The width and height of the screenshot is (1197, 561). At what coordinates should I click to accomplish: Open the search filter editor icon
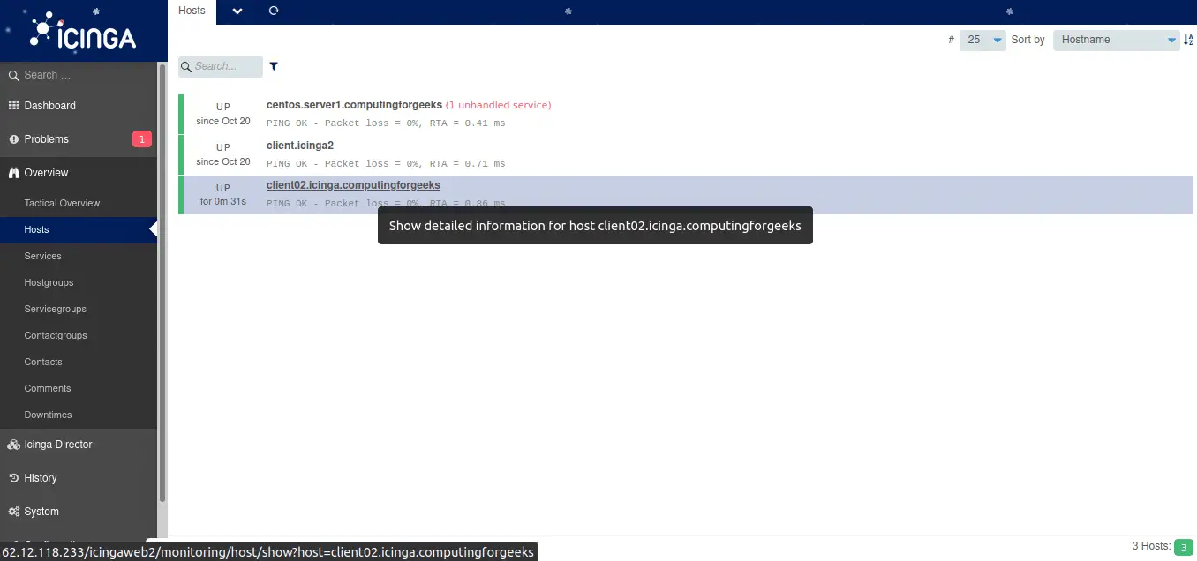coord(274,66)
